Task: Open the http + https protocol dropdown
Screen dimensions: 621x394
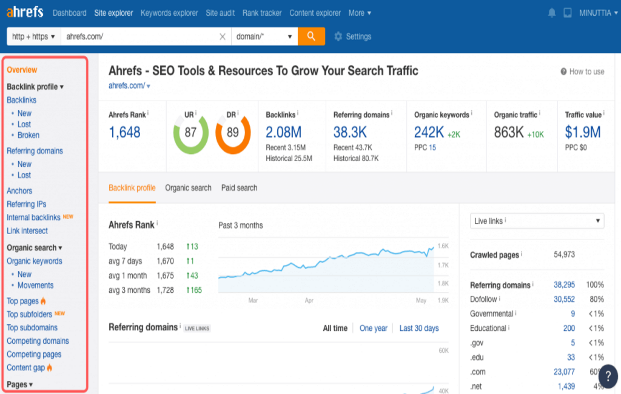Action: tap(34, 36)
